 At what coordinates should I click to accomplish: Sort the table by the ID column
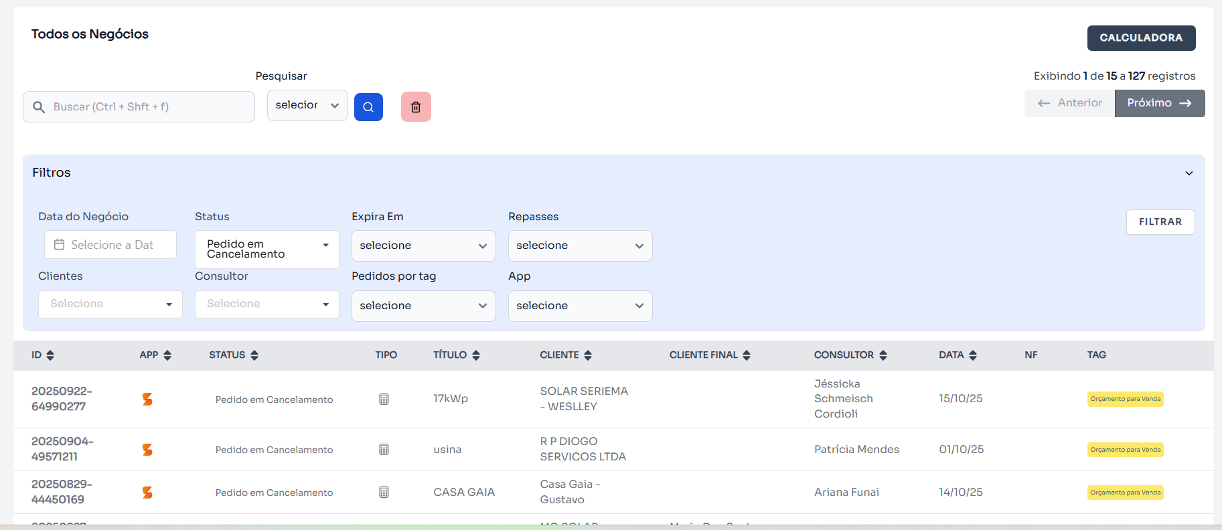50,355
